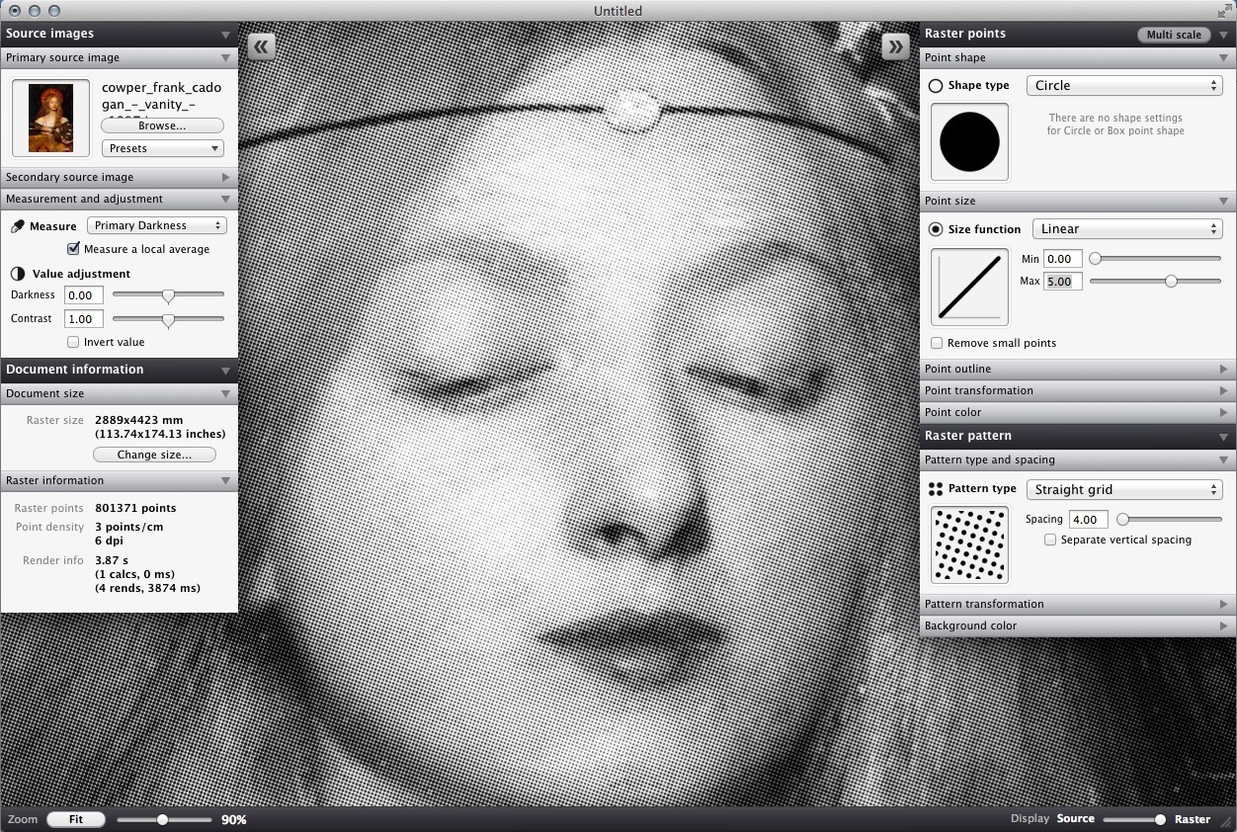Viewport: 1237px width, 832px height.
Task: Collapse right panel with double-arrow icon
Action: click(895, 46)
